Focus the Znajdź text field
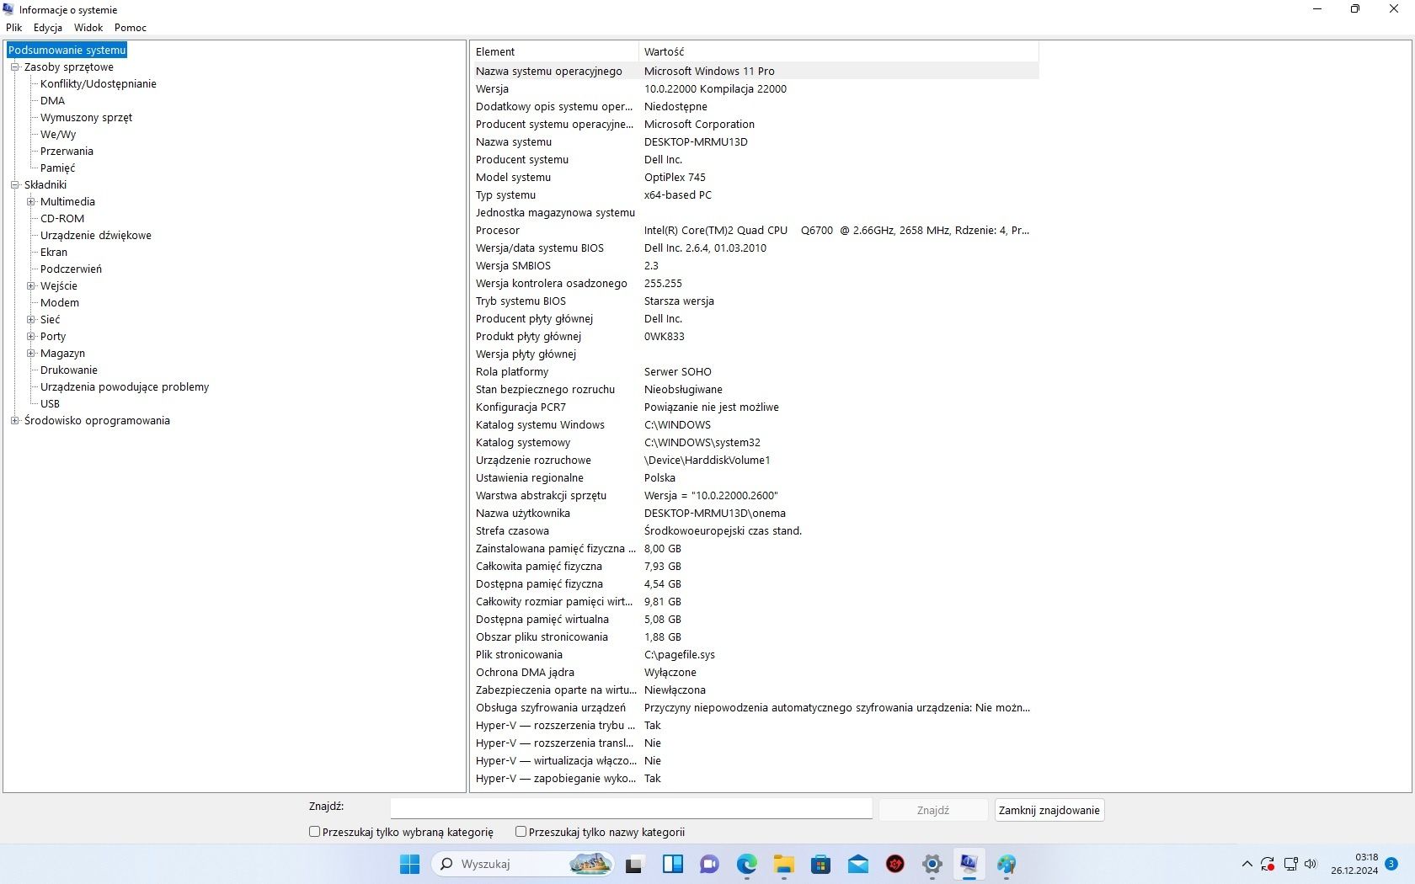1415x884 pixels. tap(631, 808)
